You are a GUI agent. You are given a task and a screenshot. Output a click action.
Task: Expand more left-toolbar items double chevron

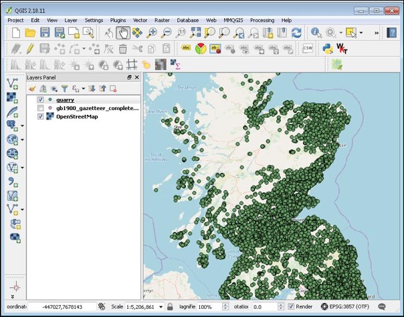point(12,296)
